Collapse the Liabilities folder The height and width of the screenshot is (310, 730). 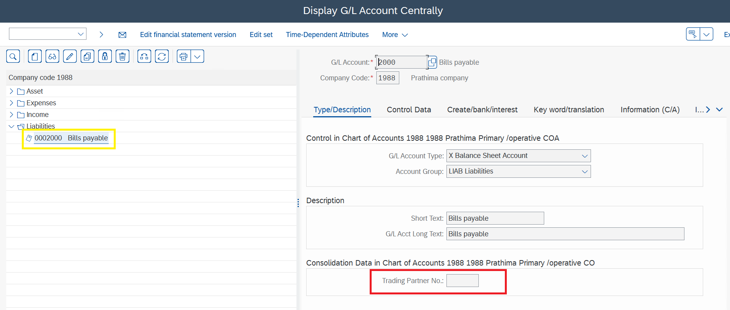tap(11, 126)
